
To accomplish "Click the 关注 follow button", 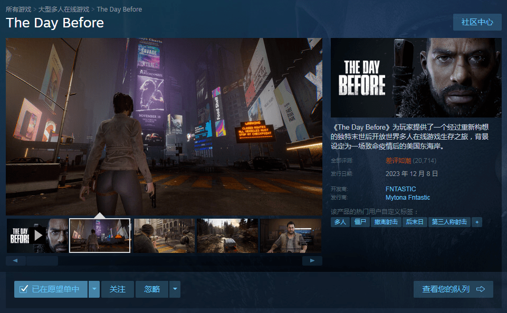I will (117, 289).
